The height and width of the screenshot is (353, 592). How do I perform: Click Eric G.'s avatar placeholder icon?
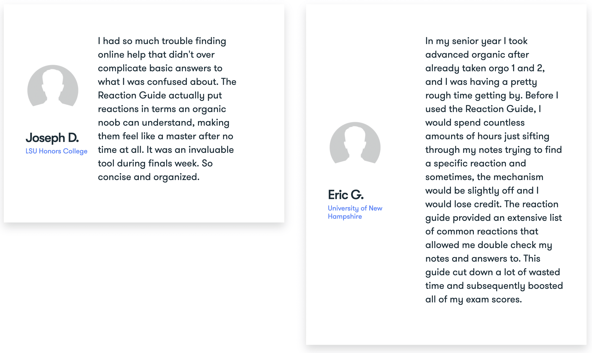pos(355,143)
